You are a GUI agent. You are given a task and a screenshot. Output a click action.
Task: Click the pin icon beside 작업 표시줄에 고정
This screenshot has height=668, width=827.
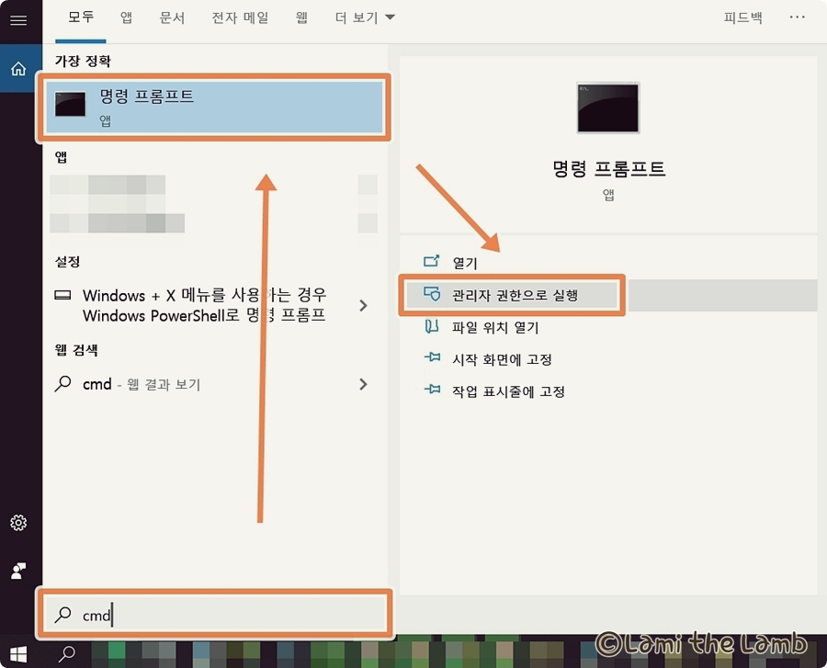(x=432, y=390)
